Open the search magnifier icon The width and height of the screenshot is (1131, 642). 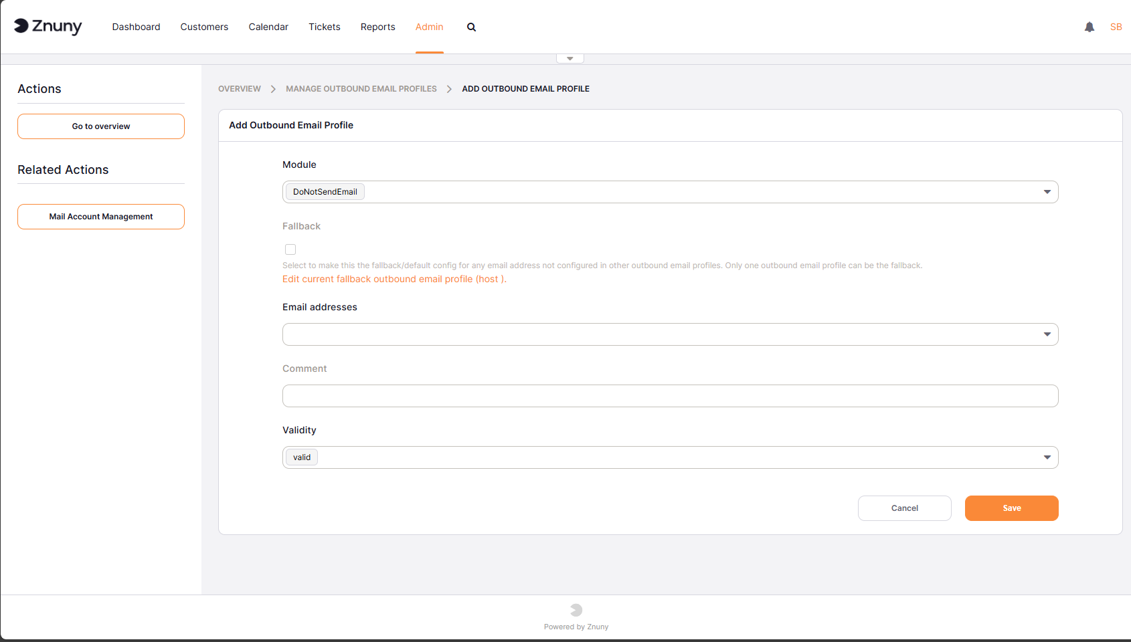(x=471, y=27)
